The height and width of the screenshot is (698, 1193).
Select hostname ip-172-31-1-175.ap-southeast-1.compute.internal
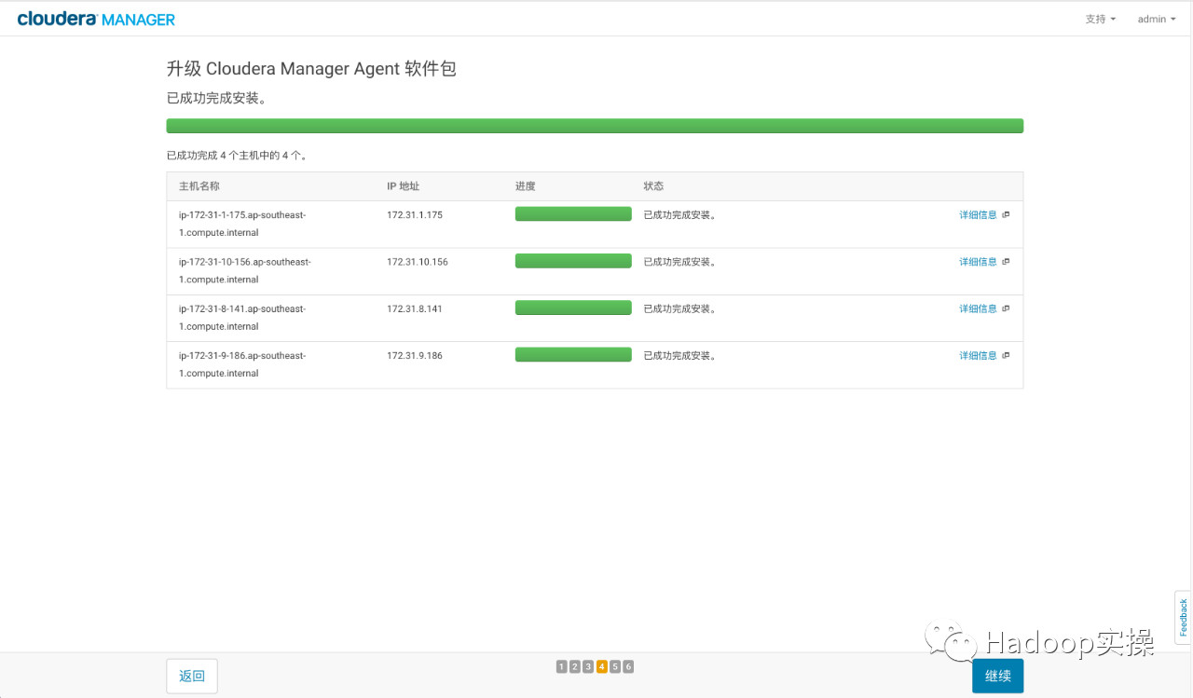click(242, 224)
